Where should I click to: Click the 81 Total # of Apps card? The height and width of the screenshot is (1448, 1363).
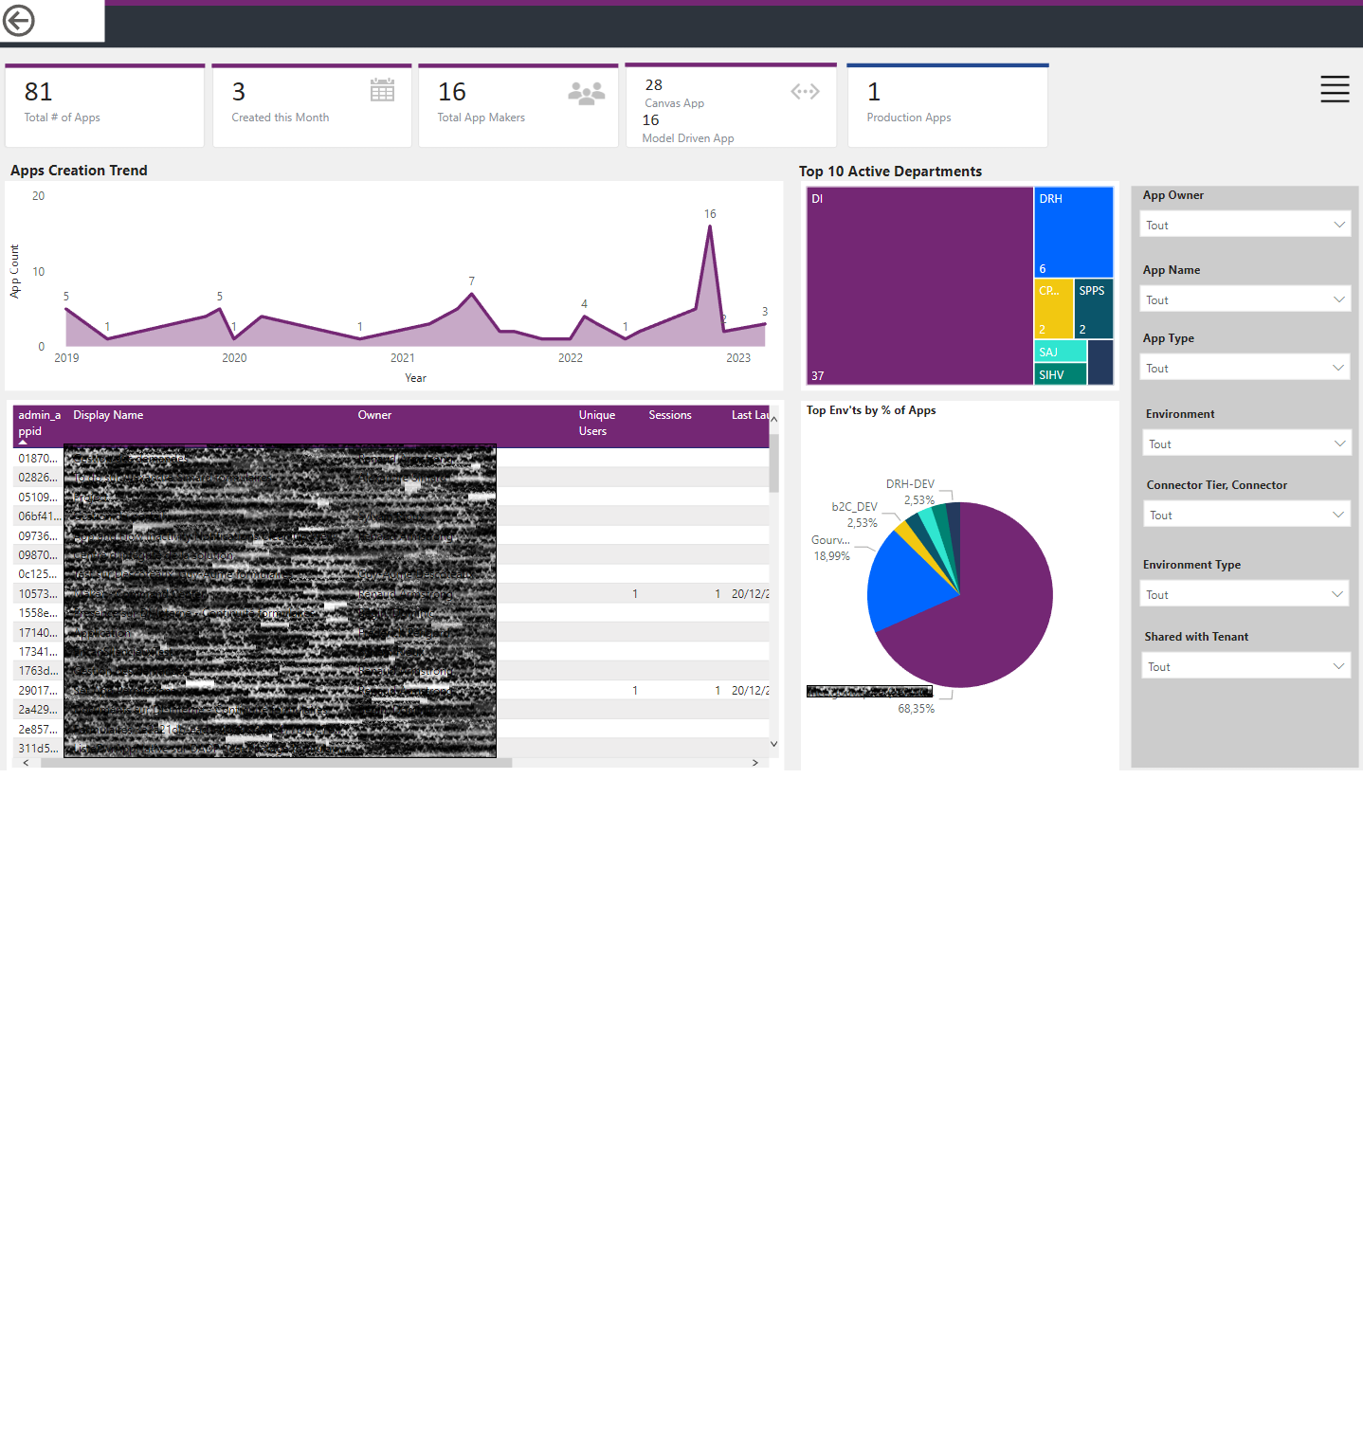tap(104, 105)
